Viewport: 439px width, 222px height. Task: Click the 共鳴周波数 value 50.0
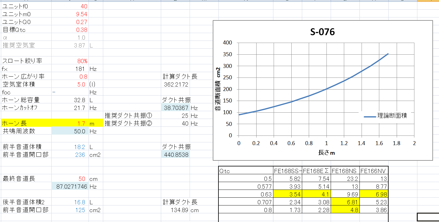70,131
